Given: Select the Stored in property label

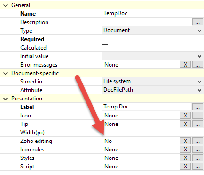Looking at the screenshot, I should (31, 82).
